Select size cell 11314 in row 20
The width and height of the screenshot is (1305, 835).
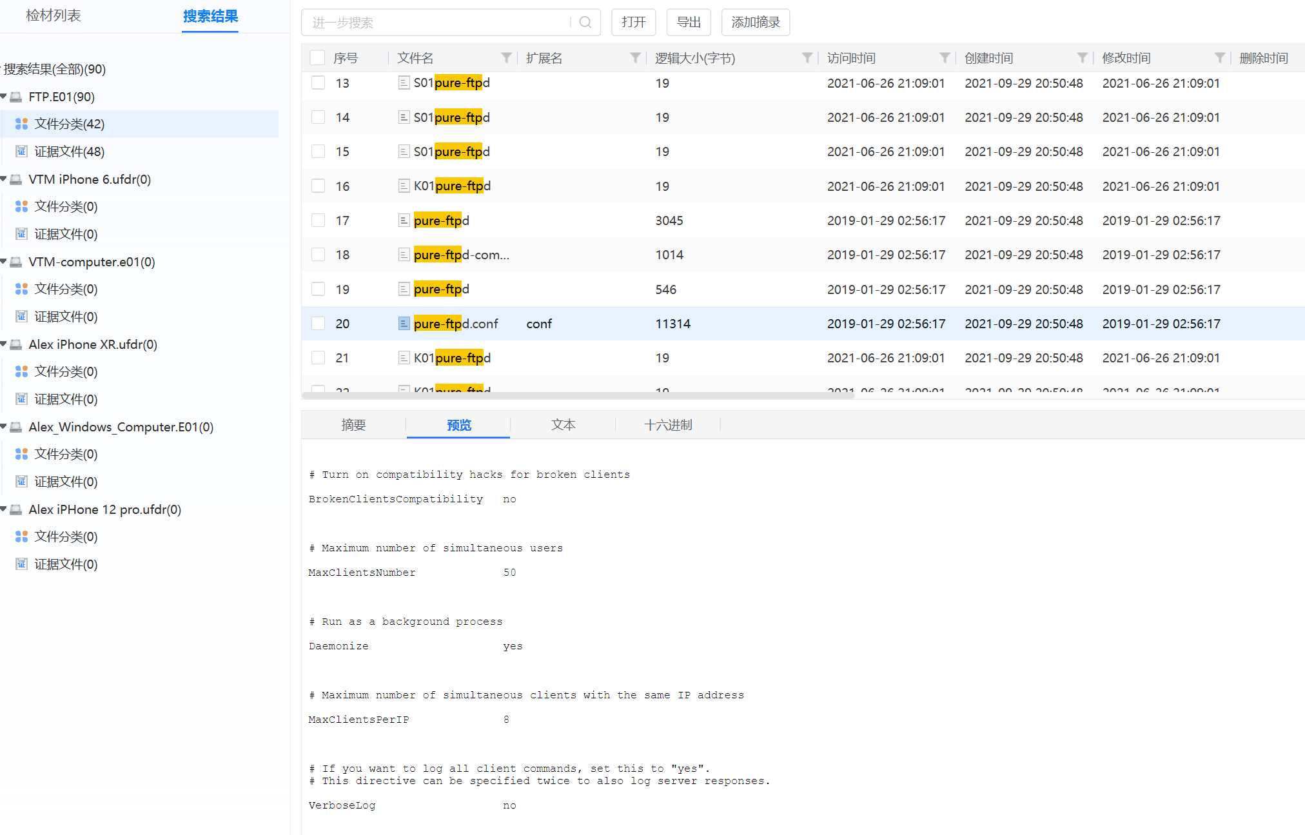coord(673,324)
